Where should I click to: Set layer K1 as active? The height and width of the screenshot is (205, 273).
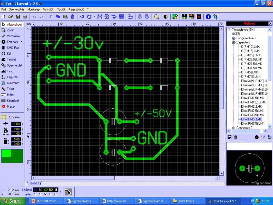click(x=35, y=194)
